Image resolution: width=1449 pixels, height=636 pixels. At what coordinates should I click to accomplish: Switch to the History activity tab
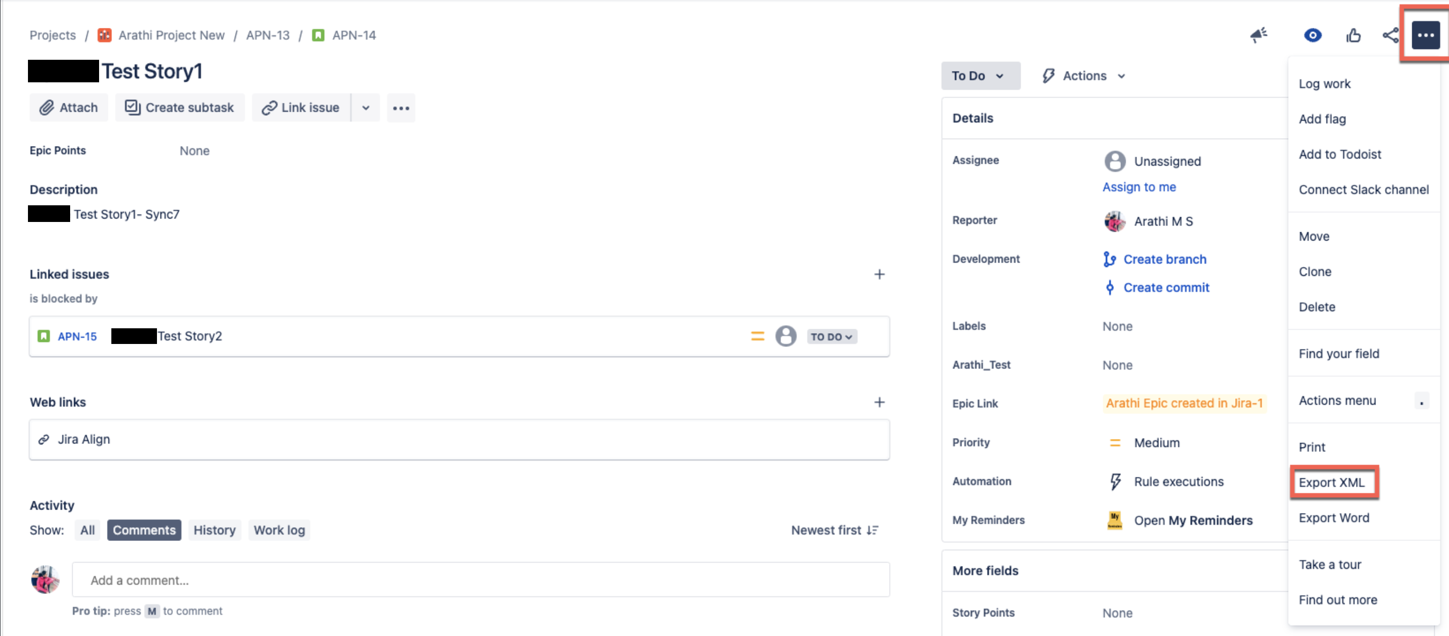coord(214,530)
